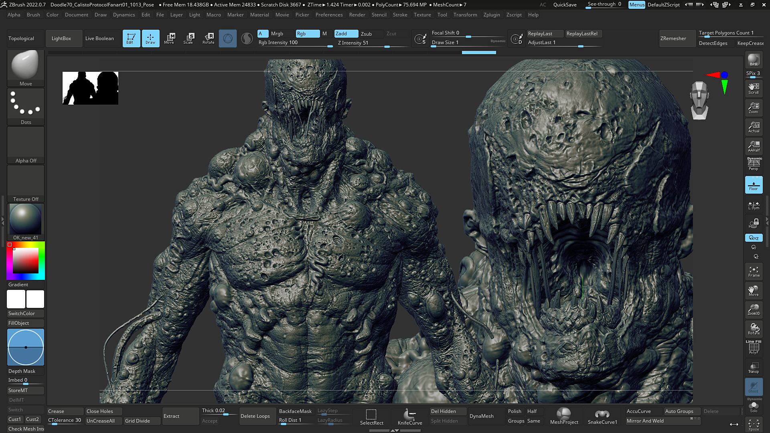Open the Zplugin menu
This screenshot has width=770, height=433.
tap(492, 15)
